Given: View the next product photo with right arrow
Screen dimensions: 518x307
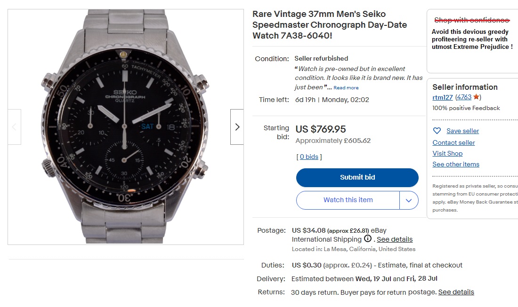Looking at the screenshot, I should 237,126.
